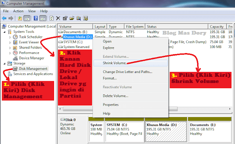This screenshot has width=235, height=144.
Task: Click the Shared Folders icon
Action: (x=15, y=48)
